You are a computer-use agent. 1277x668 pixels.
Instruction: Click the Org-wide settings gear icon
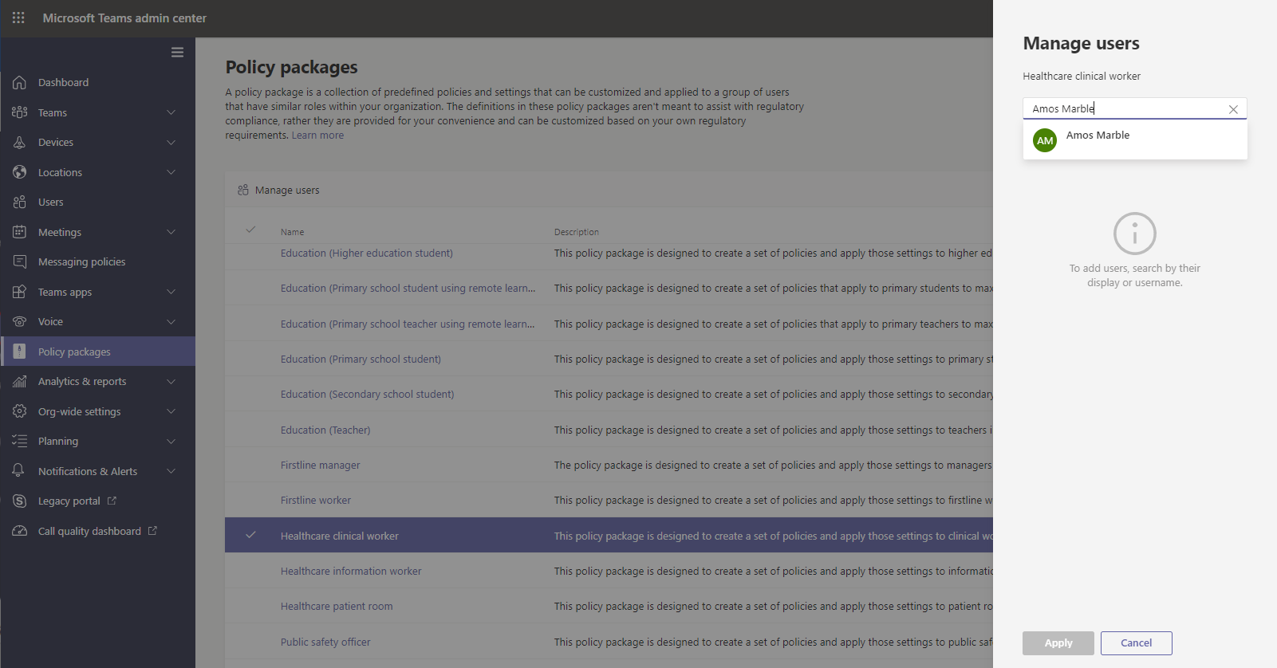pos(20,411)
